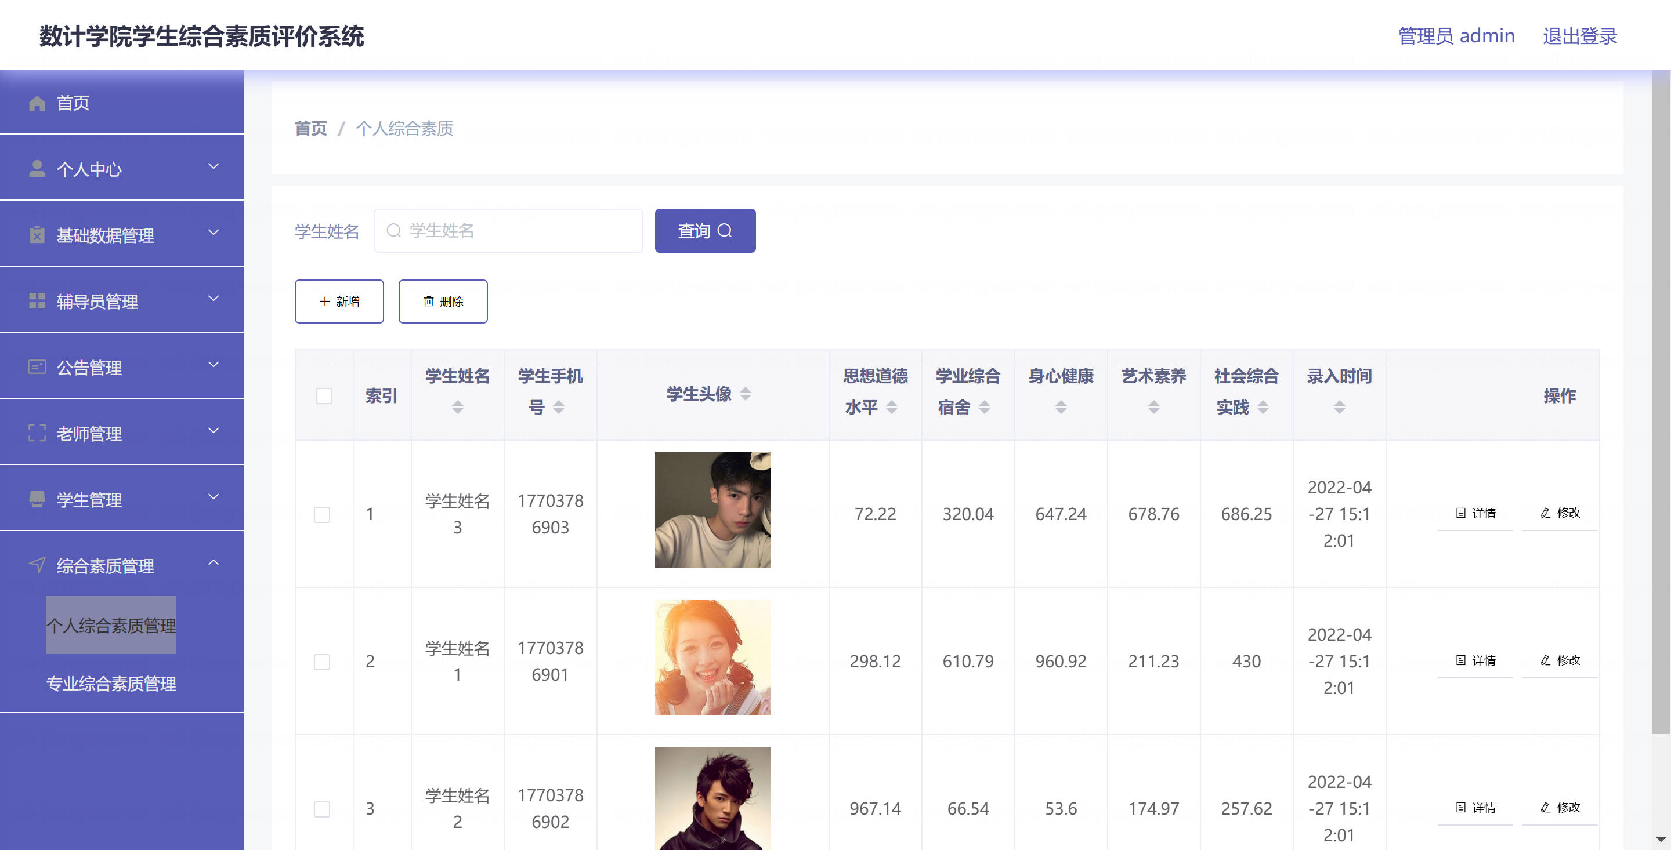This screenshot has height=850, width=1671.
Task: Click the avatar photo in row 2
Action: (713, 658)
